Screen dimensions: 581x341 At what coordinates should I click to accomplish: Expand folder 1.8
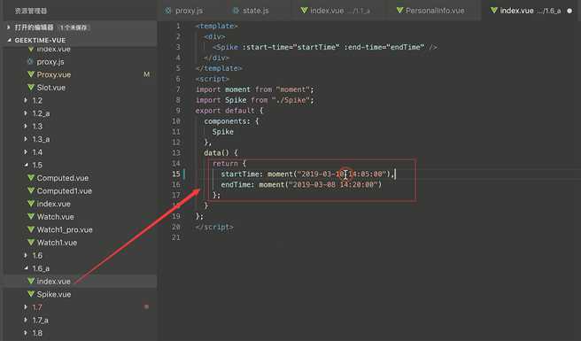26,333
